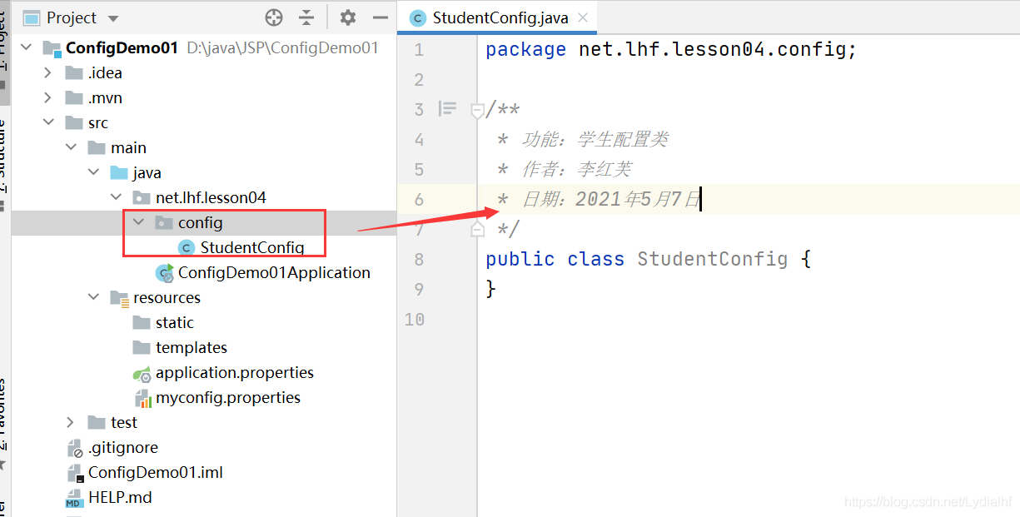The width and height of the screenshot is (1020, 517).
Task: Hide the Project tool window
Action: tap(381, 17)
